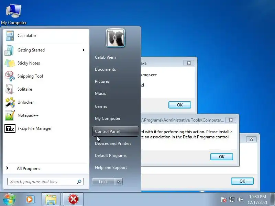
Task: Click the taskbar clock showing 10:30 PM
Action: 257,199
